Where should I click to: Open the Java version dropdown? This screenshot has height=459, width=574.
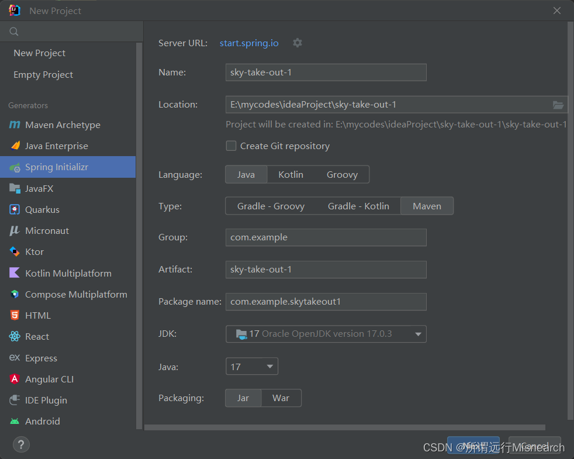[252, 366]
